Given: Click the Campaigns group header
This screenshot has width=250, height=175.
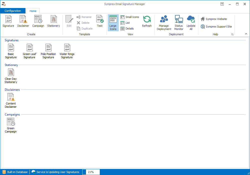Looking at the screenshot, I should pos(12,114).
